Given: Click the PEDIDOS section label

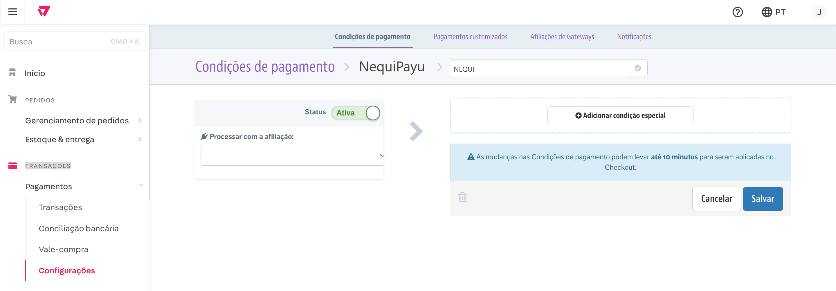Looking at the screenshot, I should [40, 101].
